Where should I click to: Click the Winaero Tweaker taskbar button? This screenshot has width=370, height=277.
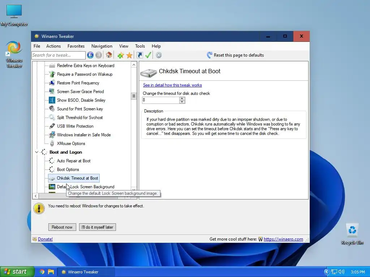tap(86, 272)
